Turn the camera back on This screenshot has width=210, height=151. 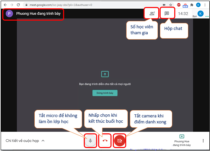[120, 141]
